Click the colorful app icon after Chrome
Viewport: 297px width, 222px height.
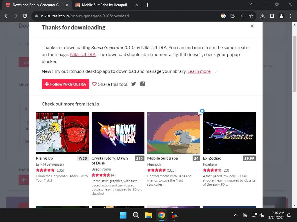[174, 215]
